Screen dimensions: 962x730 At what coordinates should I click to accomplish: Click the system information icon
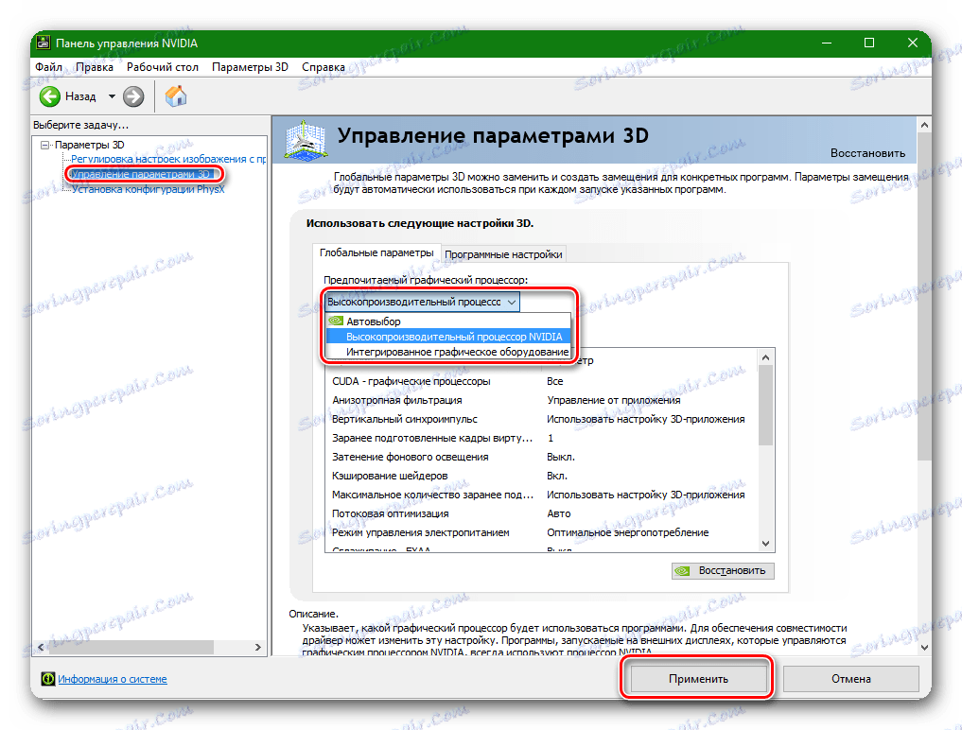click(x=48, y=679)
